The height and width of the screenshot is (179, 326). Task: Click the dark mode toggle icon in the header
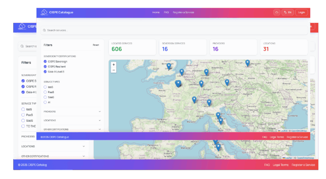click(277, 12)
